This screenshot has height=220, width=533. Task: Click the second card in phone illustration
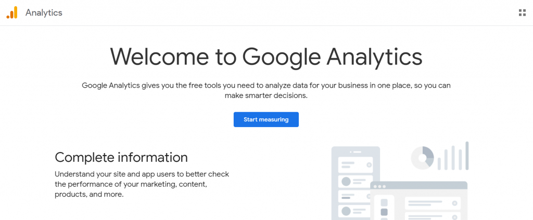coord(356,181)
